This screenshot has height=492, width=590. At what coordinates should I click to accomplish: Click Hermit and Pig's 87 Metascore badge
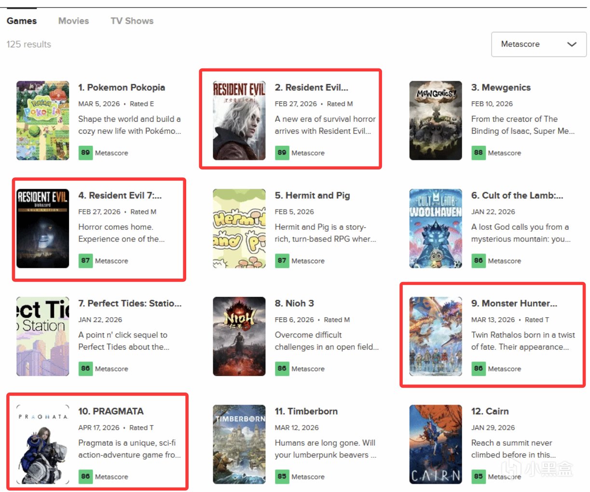click(x=282, y=261)
